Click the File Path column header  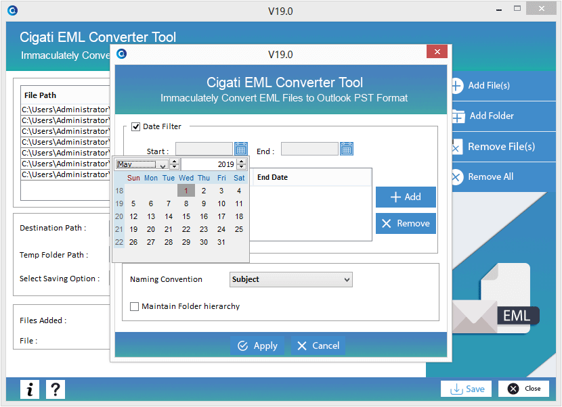point(65,95)
